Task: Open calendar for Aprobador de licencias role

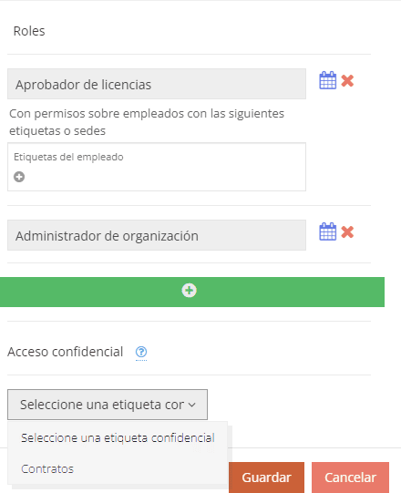Action: 328,81
